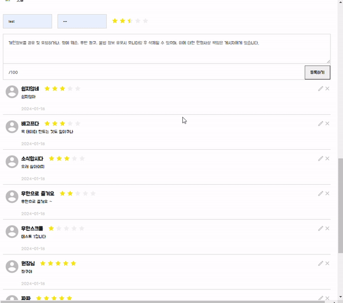The image size is (343, 303).
Task: Click the 원장님 five-star rating display
Action: click(58, 264)
